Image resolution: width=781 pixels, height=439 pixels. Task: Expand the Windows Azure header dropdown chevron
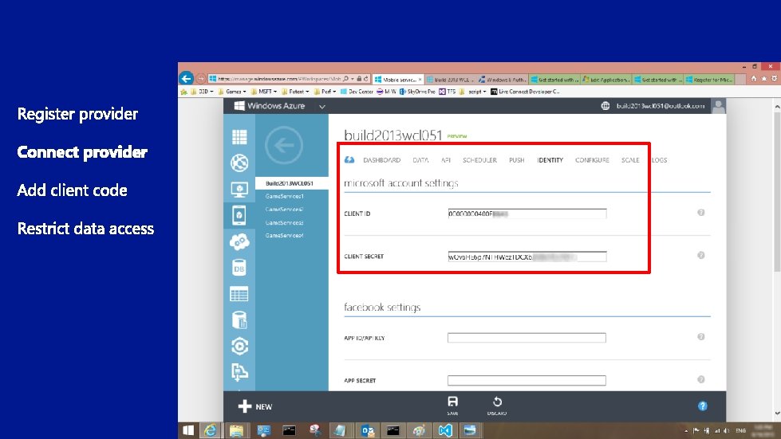(x=322, y=107)
